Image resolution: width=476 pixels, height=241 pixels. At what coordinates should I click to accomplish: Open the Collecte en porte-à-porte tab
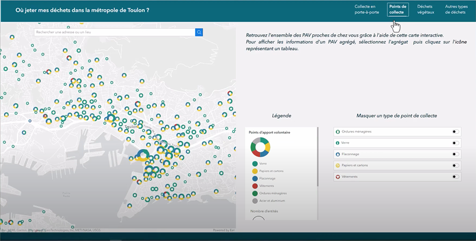click(367, 10)
